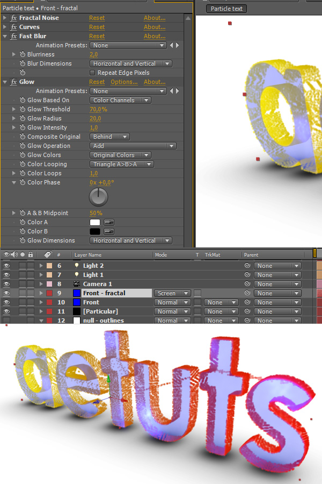This screenshot has height=484, width=322.
Task: Open the Blur Dimensions dropdown
Action: tap(131, 63)
